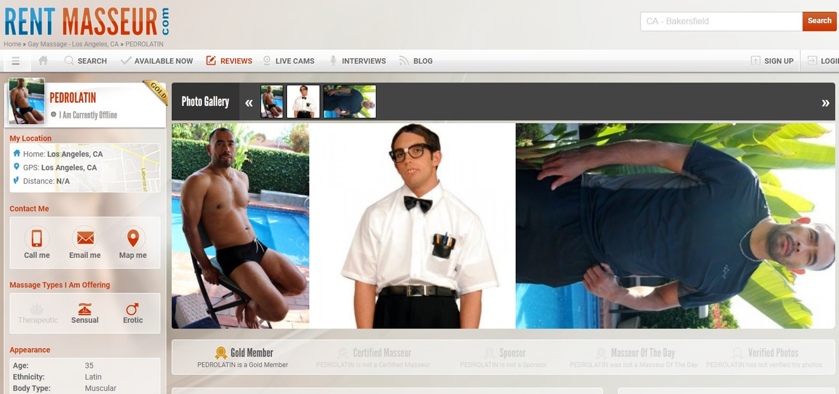Show previous gallery photos with left arrows
The image size is (839, 394).
(x=249, y=103)
